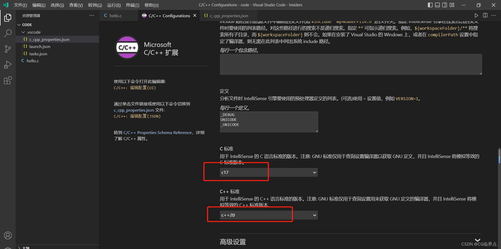
Task: Click the Run file play icon
Action: point(476,16)
